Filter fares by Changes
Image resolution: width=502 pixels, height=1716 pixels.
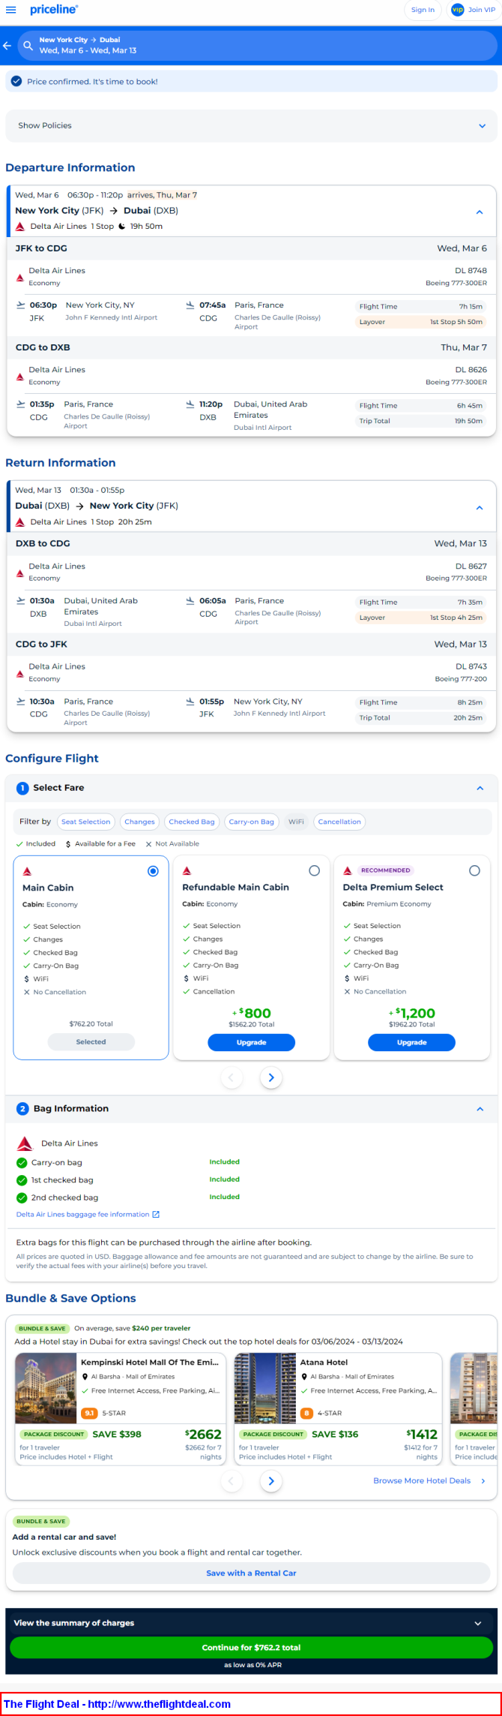point(139,822)
